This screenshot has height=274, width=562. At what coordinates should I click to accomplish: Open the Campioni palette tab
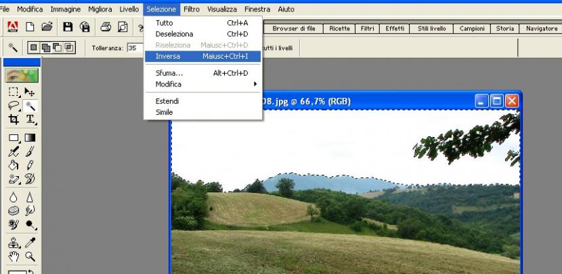(472, 28)
